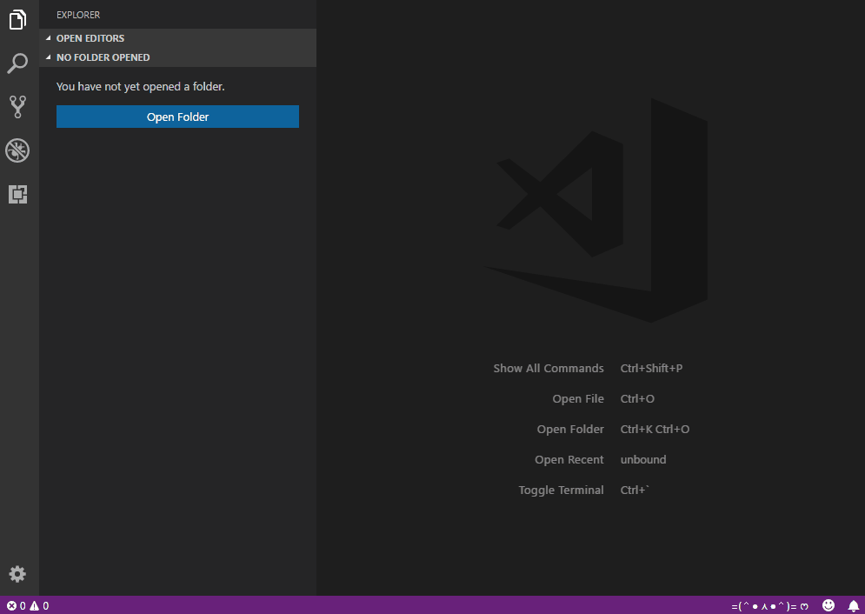Click the Ctrl+` shortcut text
865x614 pixels.
[x=635, y=490]
